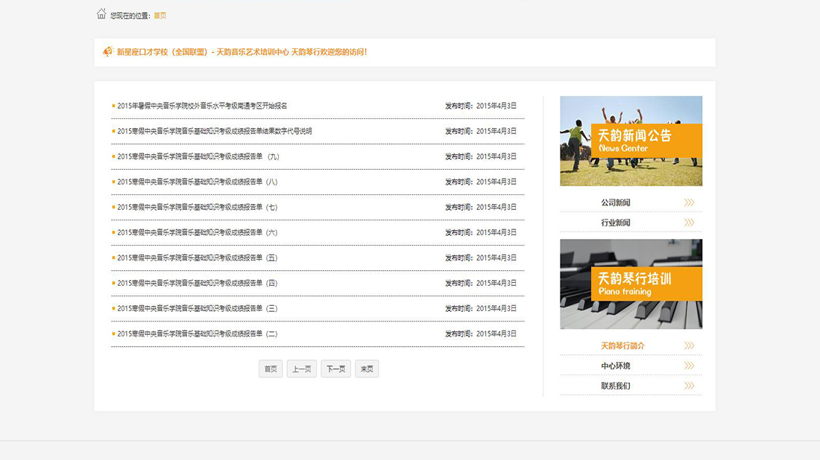
Task: Open the 成绩报告单（九）article link
Action: [198, 156]
